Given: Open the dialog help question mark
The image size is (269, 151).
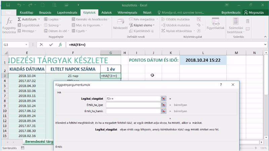Looking at the screenshot, I should coord(221,85).
